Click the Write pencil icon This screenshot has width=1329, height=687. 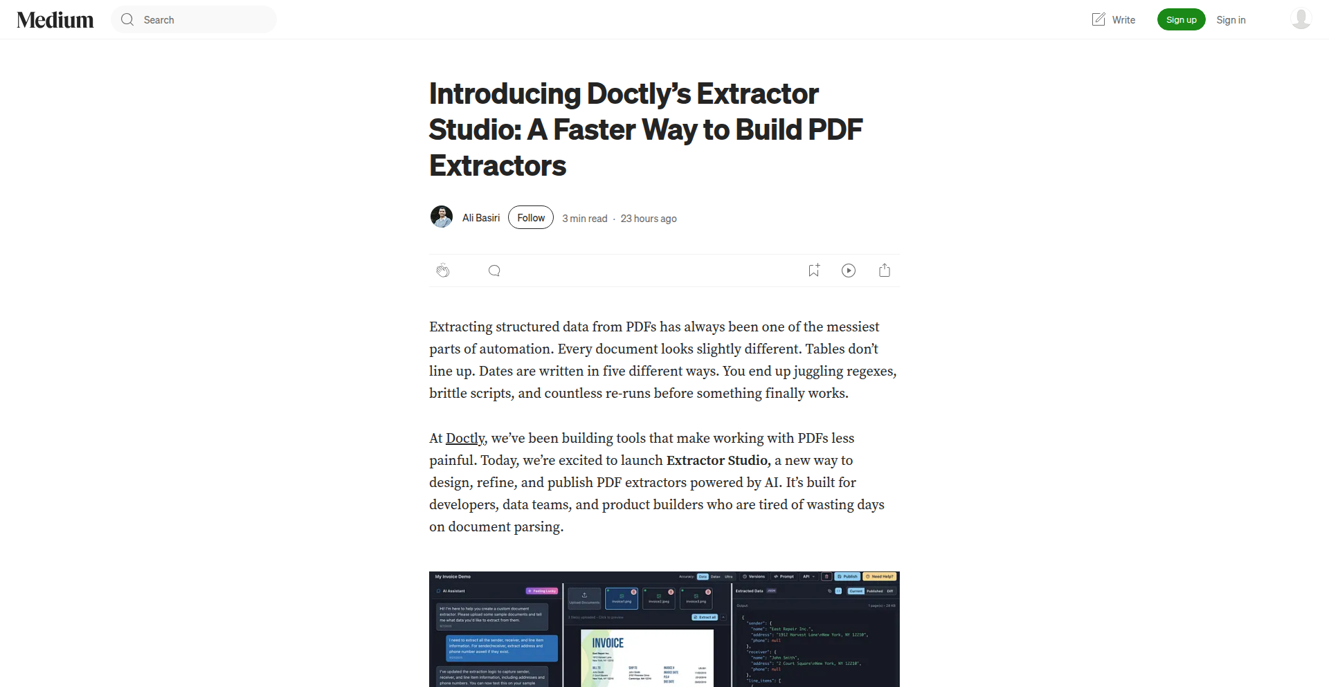point(1099,19)
